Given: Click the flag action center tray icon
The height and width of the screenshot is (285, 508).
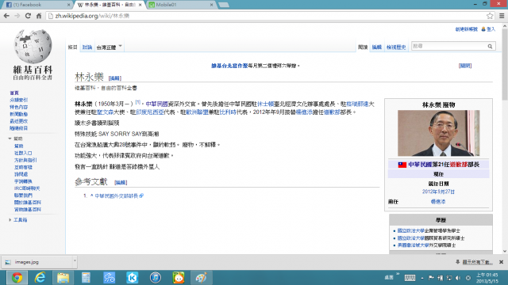Looking at the screenshot, I should pos(431,278).
